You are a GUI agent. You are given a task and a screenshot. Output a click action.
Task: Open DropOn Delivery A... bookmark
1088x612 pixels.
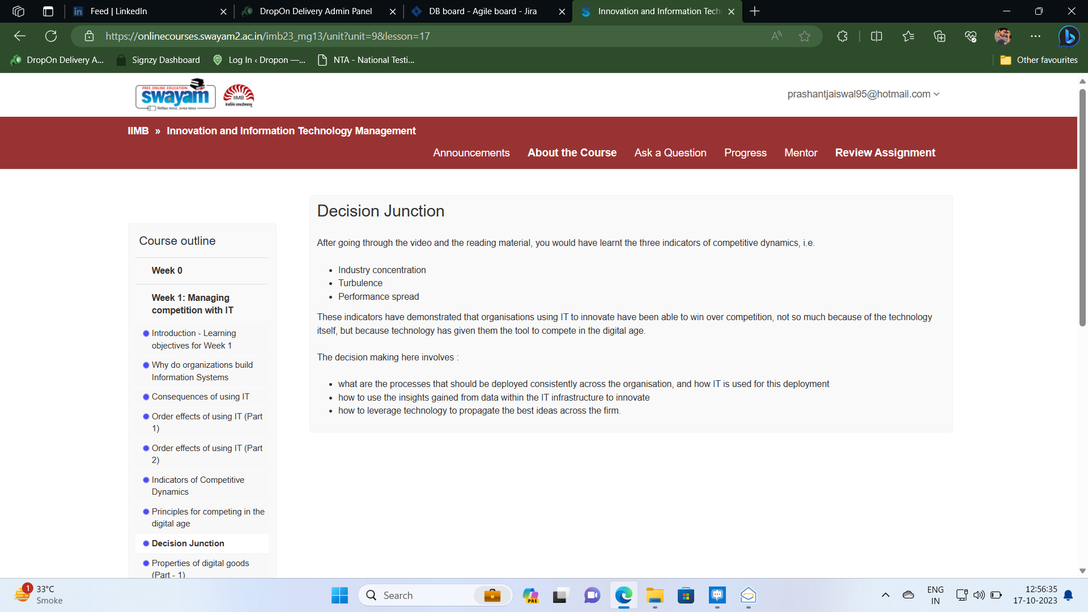57,60
